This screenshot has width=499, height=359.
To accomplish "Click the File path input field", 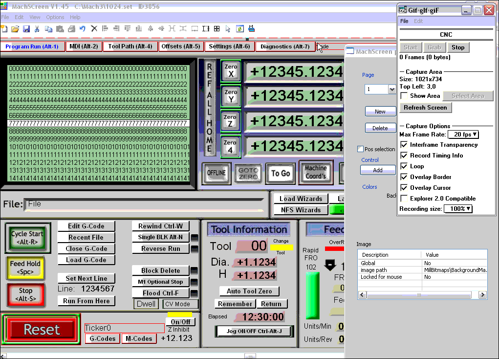I will [x=144, y=204].
